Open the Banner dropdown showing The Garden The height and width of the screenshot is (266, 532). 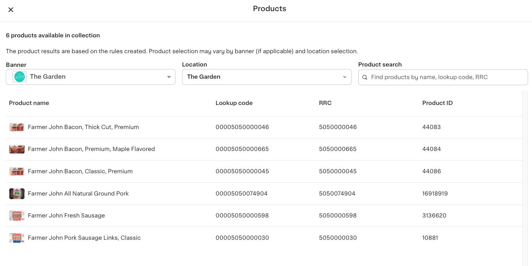[91, 77]
